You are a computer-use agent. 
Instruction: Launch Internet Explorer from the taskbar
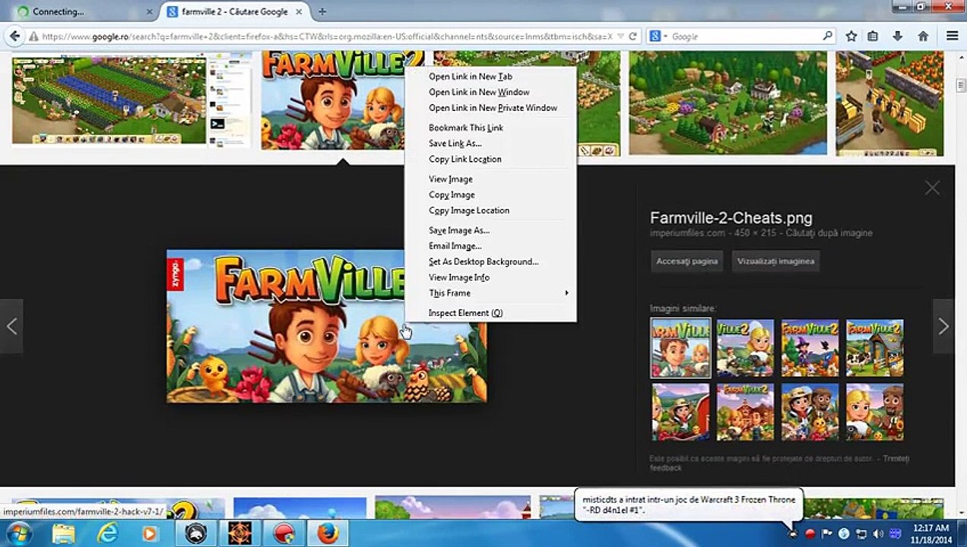pyautogui.click(x=106, y=533)
